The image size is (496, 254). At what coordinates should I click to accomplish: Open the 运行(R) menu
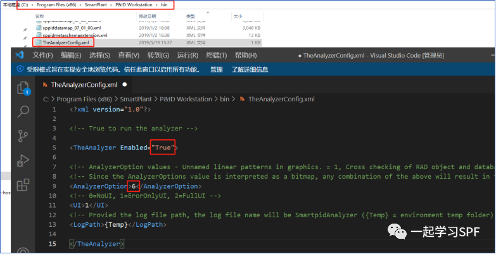(188, 55)
